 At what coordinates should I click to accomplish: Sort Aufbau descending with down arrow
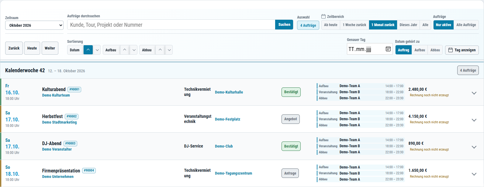pyautogui.click(x=134, y=50)
